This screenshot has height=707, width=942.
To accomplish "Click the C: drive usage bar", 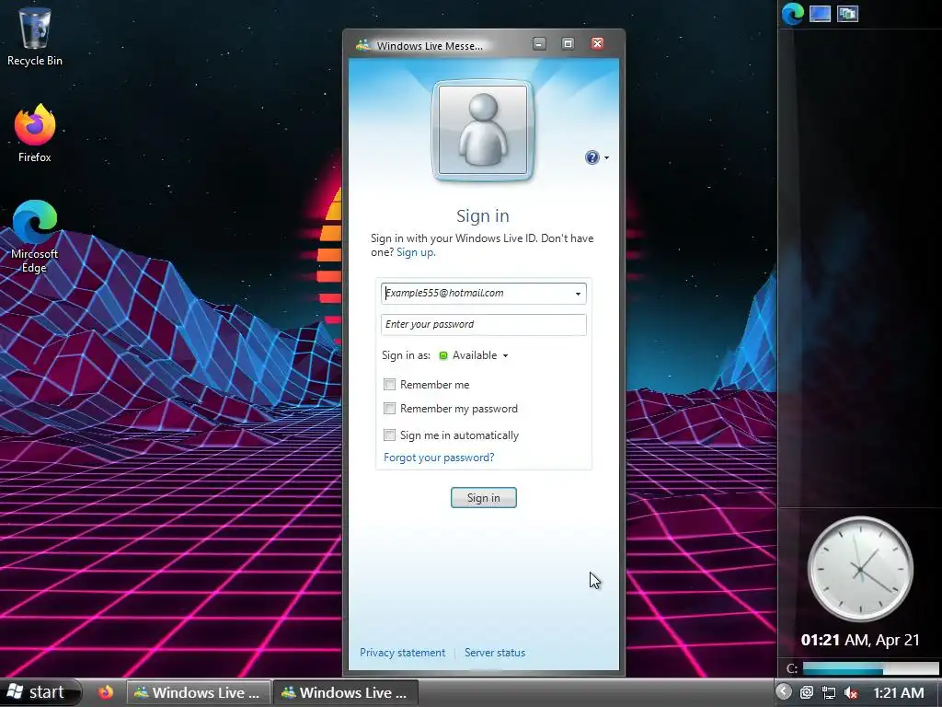I will 870,668.
